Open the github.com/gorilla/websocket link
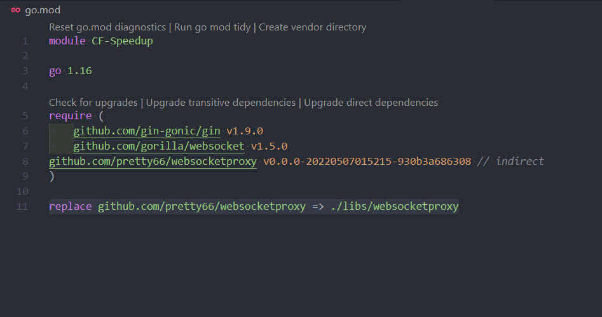Viewport: 602px width, 317px height. pyautogui.click(x=158, y=146)
